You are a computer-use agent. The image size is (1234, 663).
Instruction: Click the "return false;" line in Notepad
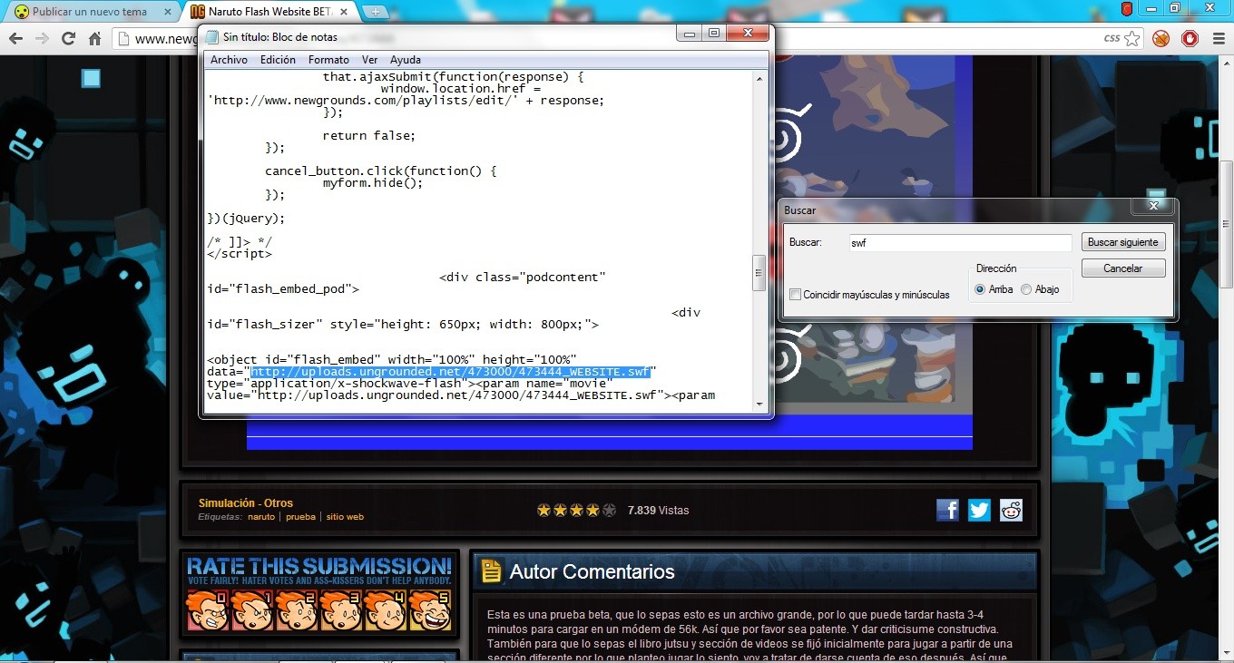(x=368, y=135)
